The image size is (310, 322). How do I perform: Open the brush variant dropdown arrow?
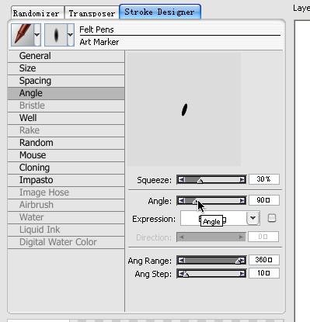click(x=71, y=35)
